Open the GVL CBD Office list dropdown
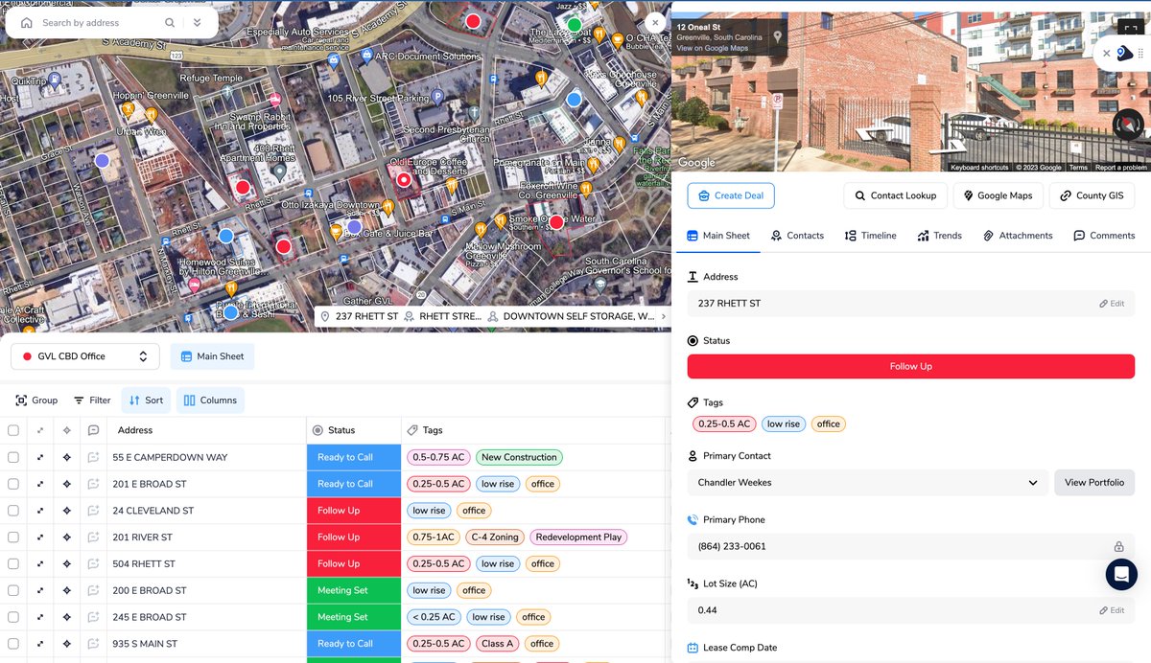 click(x=85, y=356)
